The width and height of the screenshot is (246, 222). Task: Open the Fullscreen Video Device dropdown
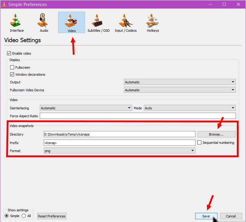coord(180,90)
